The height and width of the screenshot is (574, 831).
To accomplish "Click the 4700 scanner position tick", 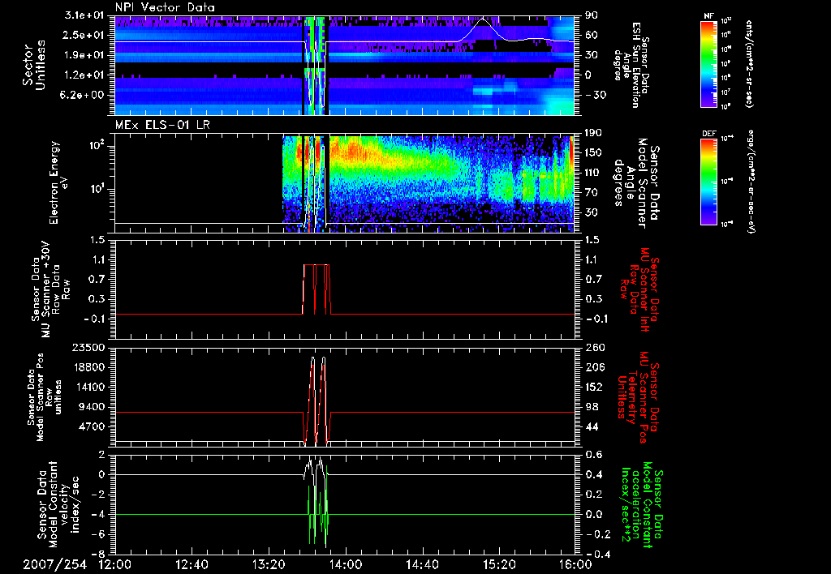I will point(94,426).
